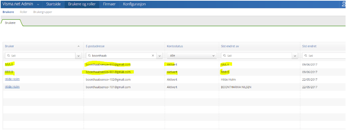Image resolution: width=347 pixels, height=131 pixels.
Task: Open the Kontostatus Alle dropdown
Action: (x=192, y=56)
